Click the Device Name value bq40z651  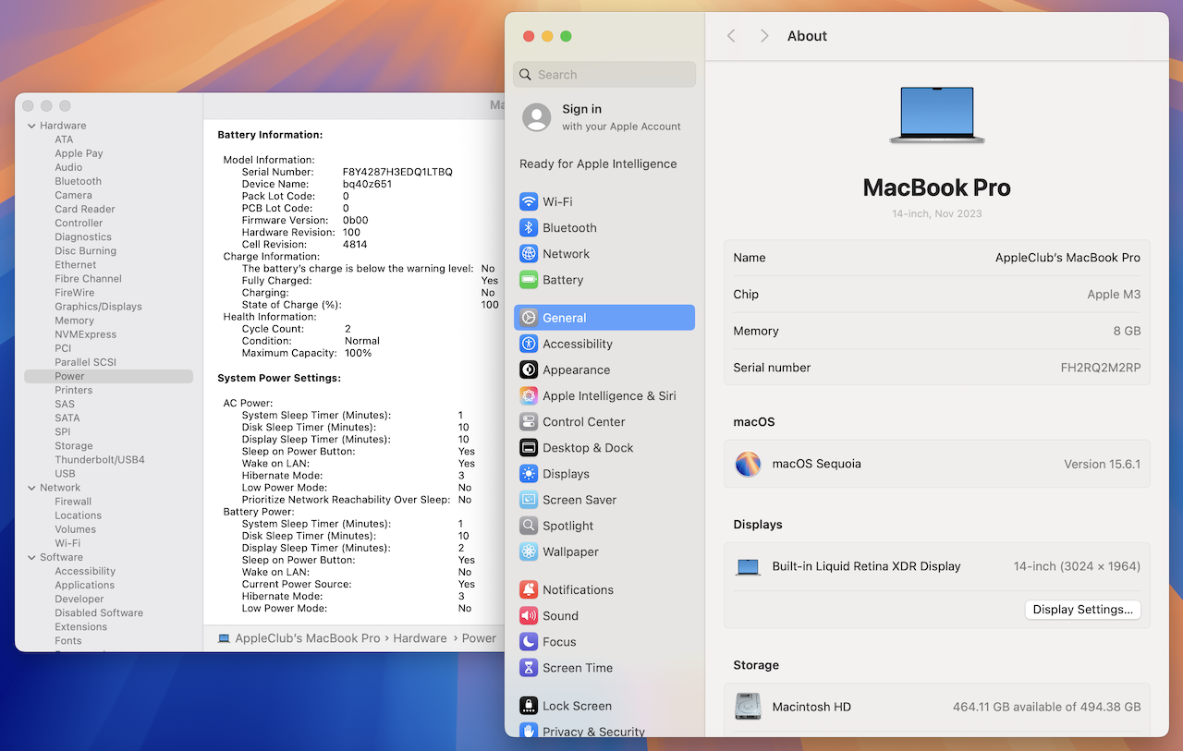tap(367, 184)
